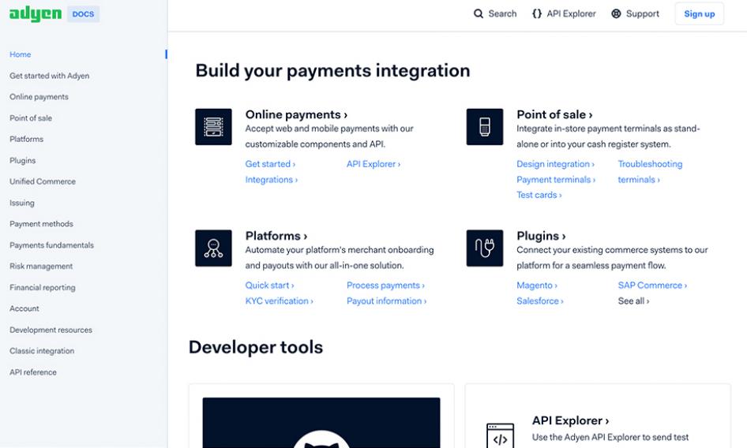Viewport: 747px width, 448px height.
Task: Open Get started with Adyen in sidebar
Action: 49,76
